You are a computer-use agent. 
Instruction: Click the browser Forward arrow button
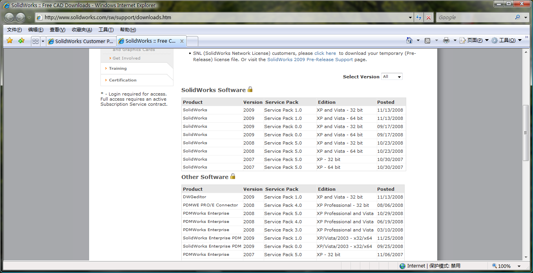point(20,17)
